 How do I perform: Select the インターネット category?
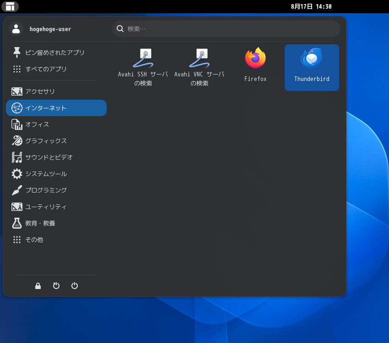point(56,108)
